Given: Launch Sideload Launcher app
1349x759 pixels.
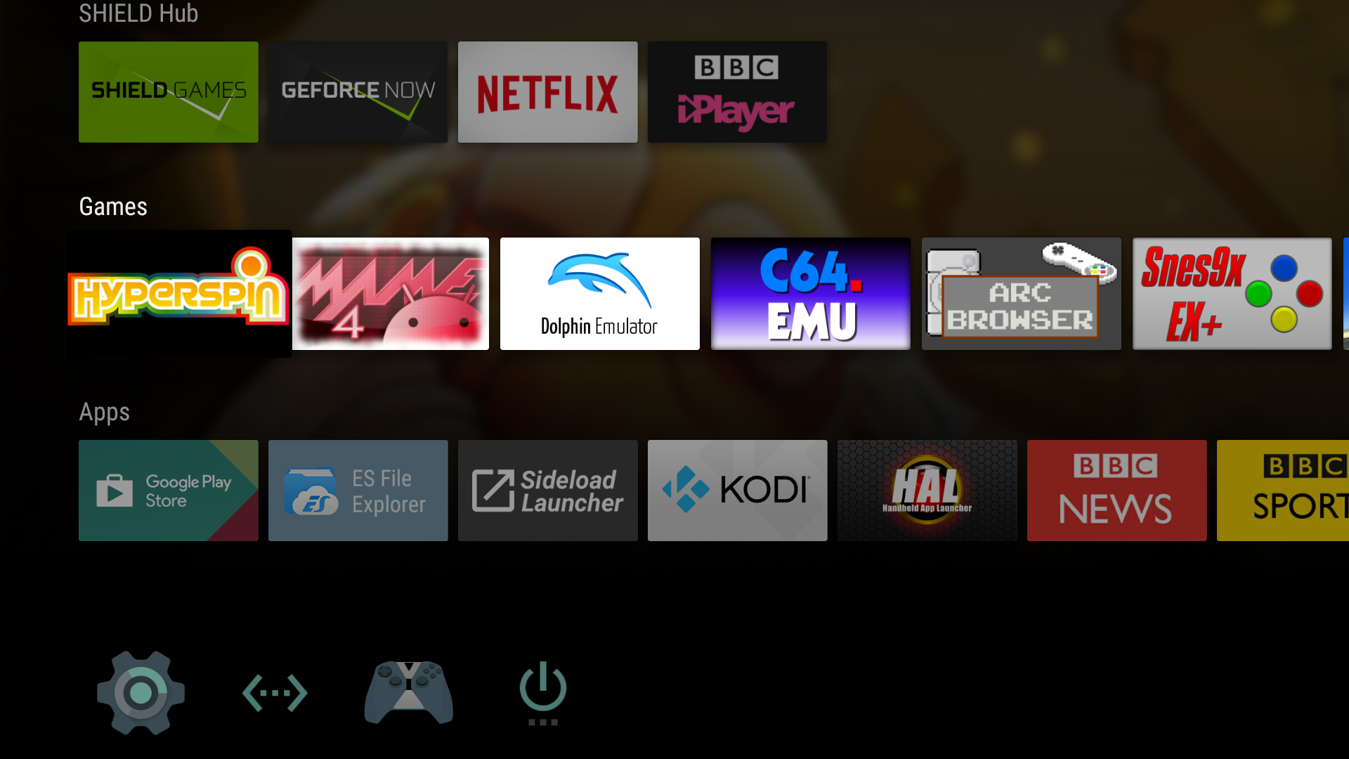Looking at the screenshot, I should tap(549, 489).
